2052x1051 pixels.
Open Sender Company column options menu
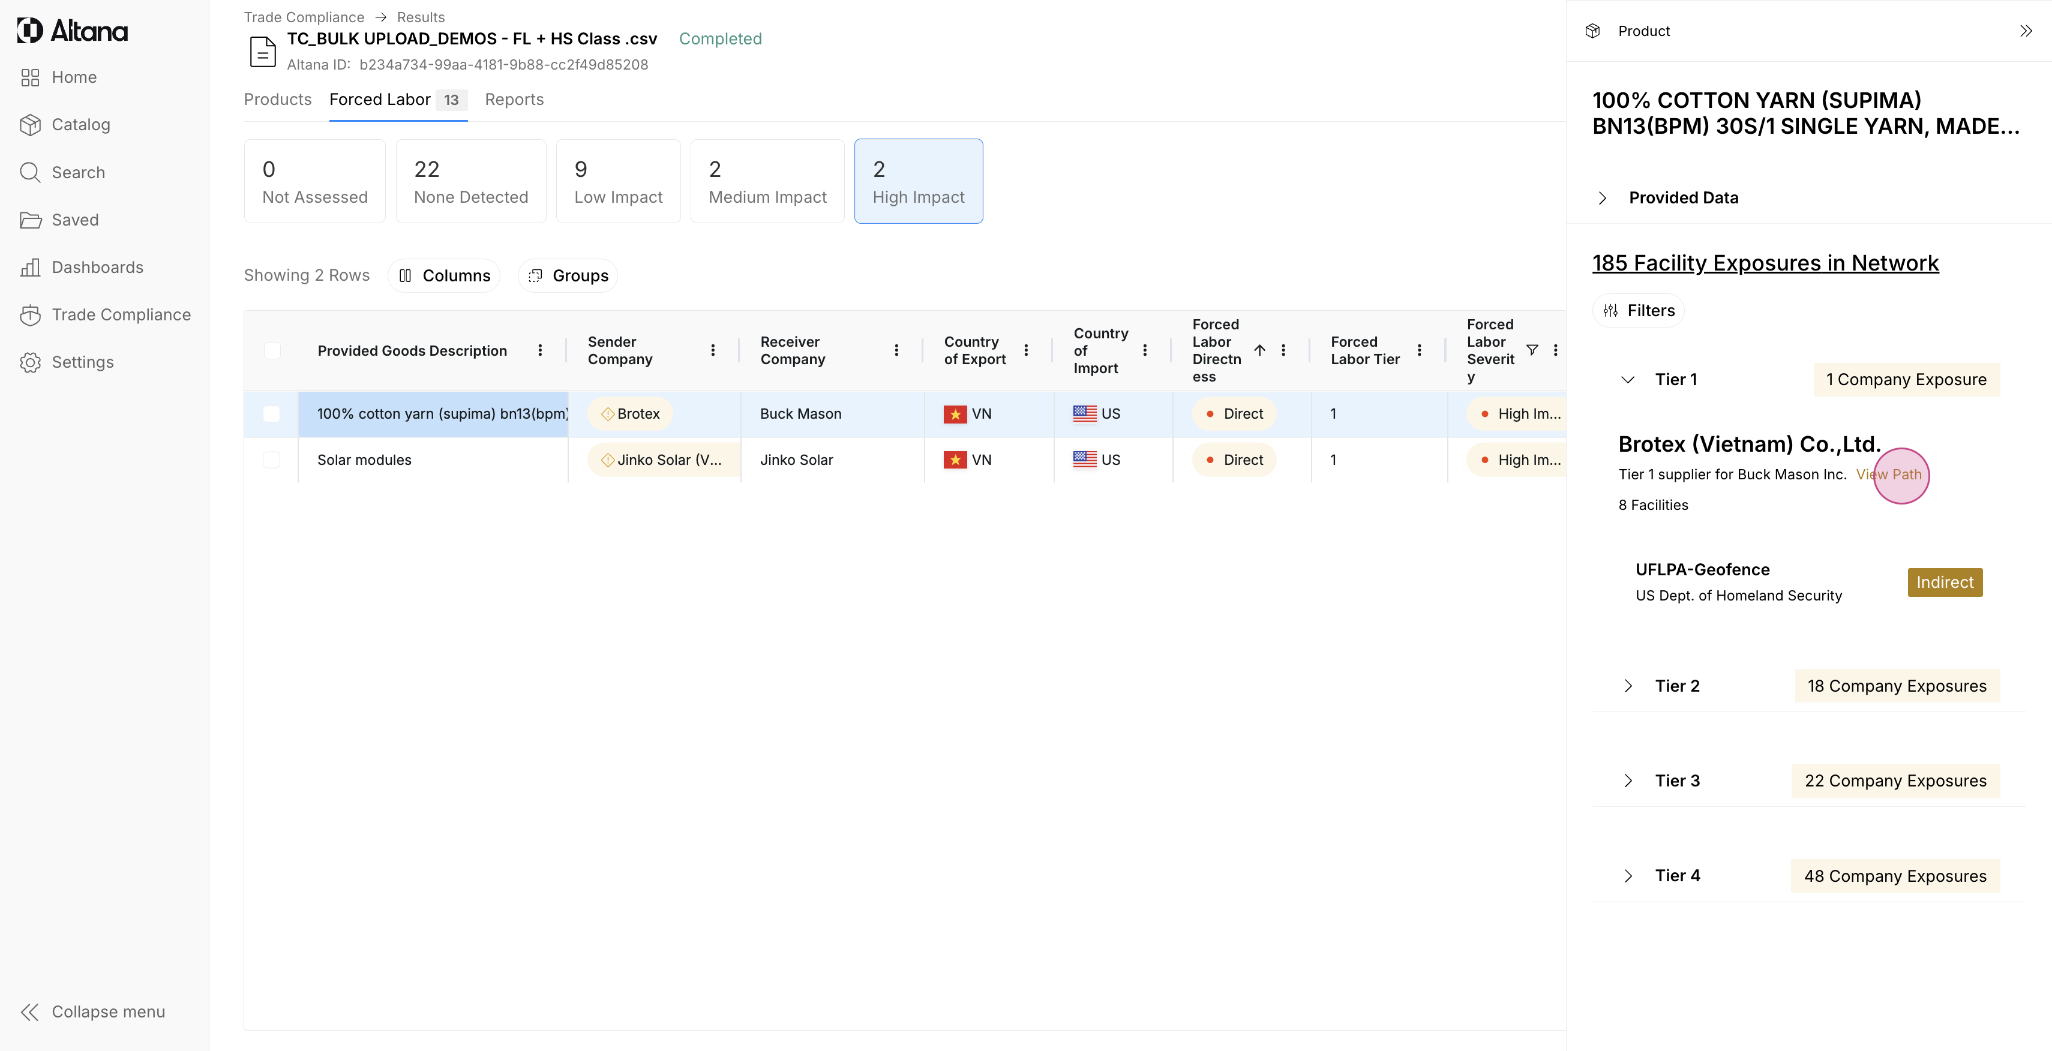tap(713, 350)
